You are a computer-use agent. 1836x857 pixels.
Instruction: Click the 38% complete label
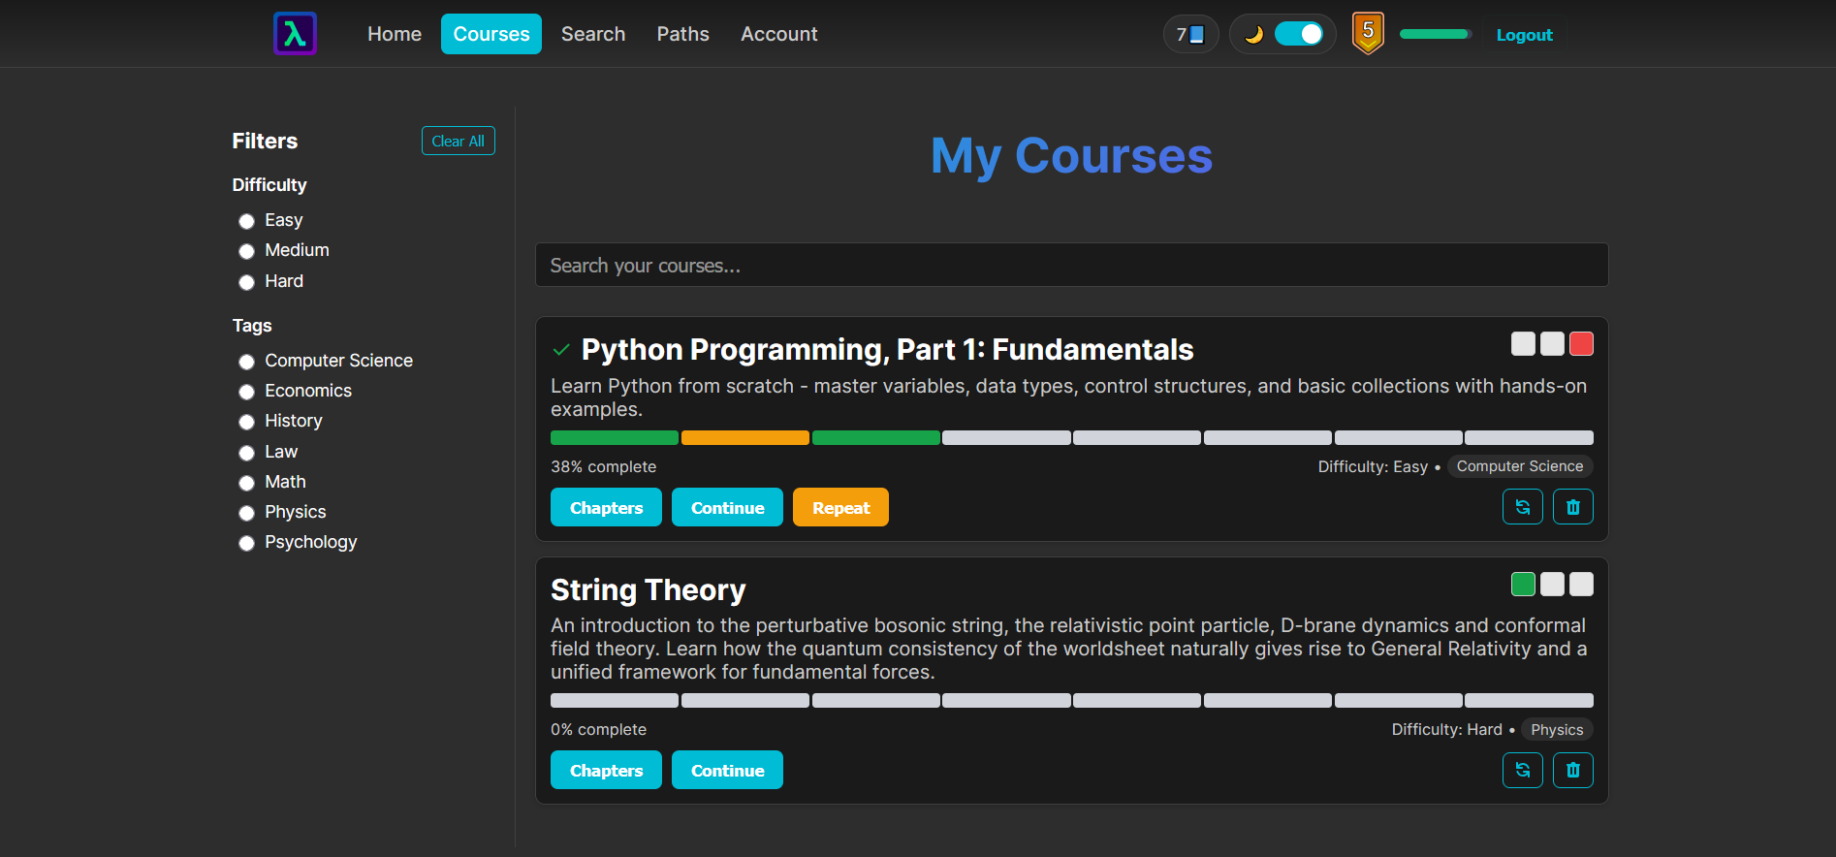coord(603,466)
